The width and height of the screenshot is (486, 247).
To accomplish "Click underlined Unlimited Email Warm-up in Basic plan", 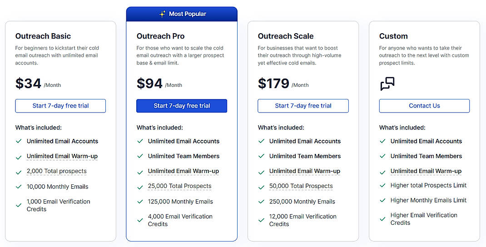I will [62, 156].
